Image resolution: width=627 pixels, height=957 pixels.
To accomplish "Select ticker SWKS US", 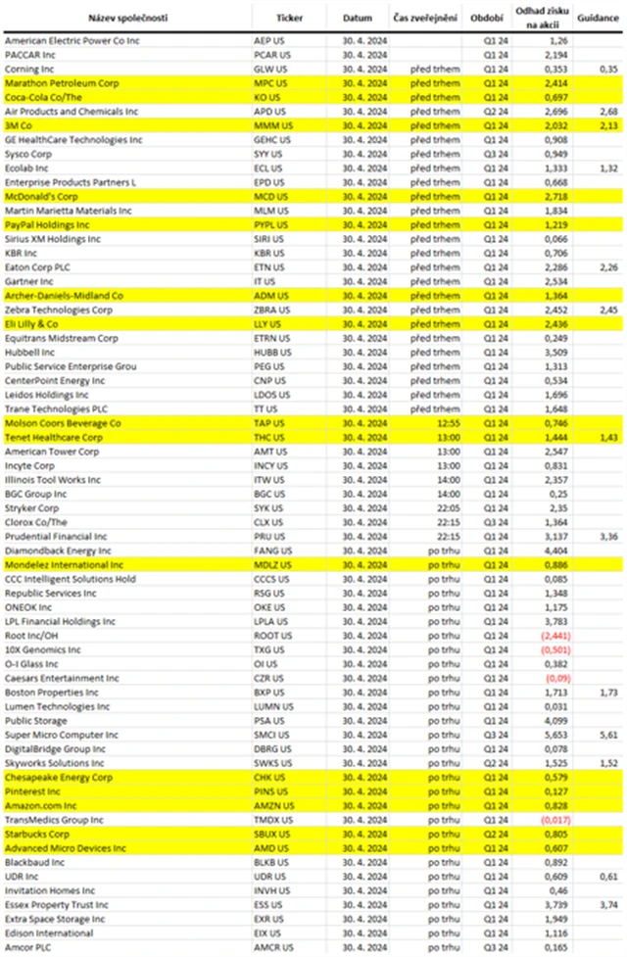I will [273, 763].
